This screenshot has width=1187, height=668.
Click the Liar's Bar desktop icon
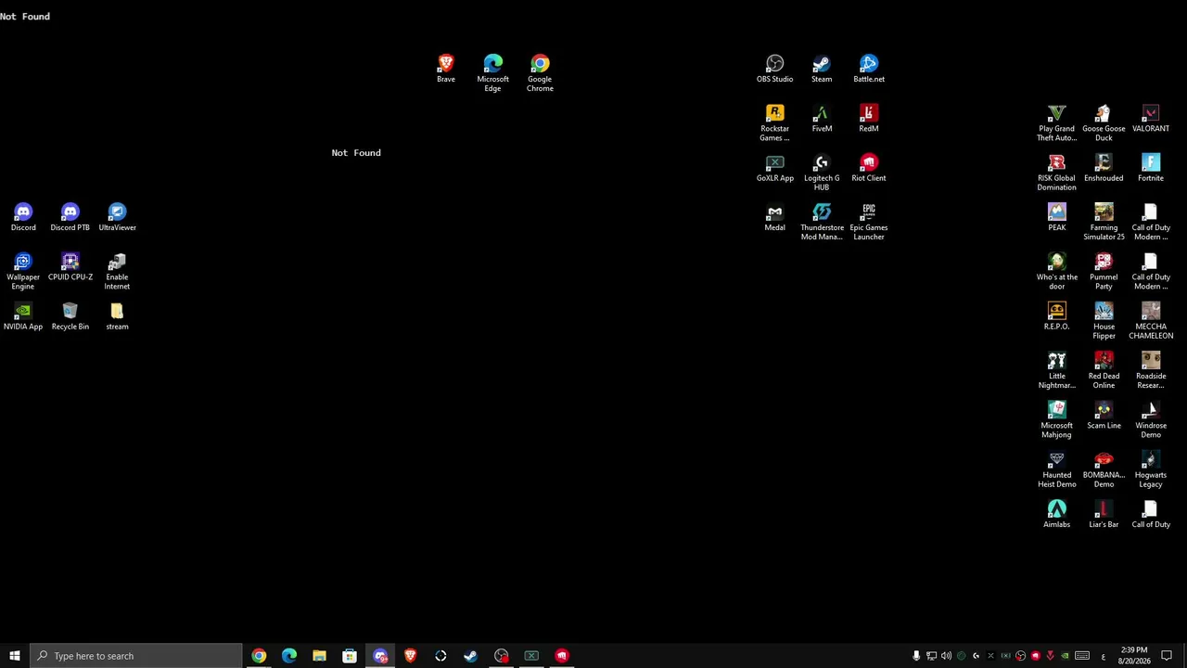1104,514
